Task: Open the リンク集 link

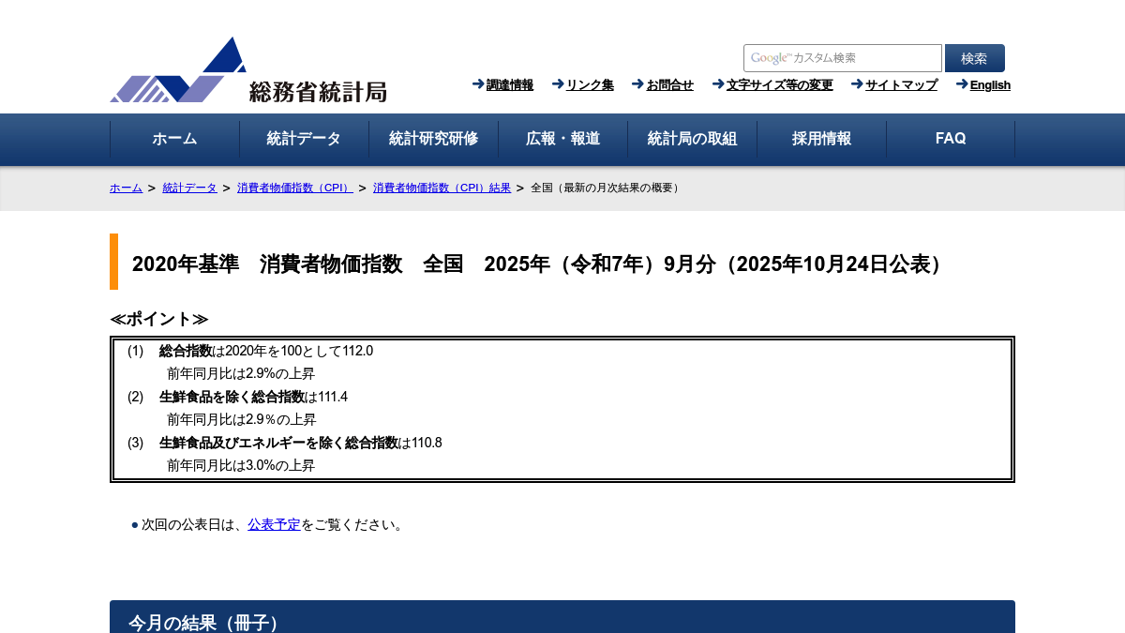Action: pyautogui.click(x=590, y=85)
